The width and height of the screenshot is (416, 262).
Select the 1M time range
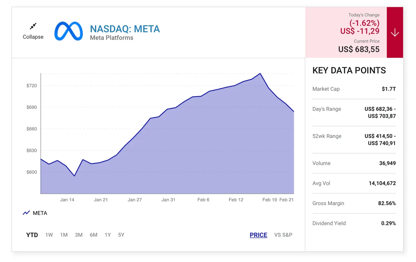[x=64, y=235]
